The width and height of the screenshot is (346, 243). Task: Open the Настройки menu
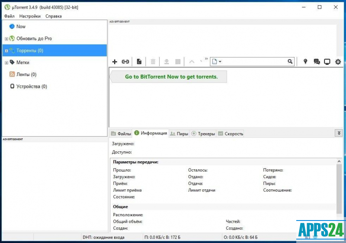pos(30,16)
